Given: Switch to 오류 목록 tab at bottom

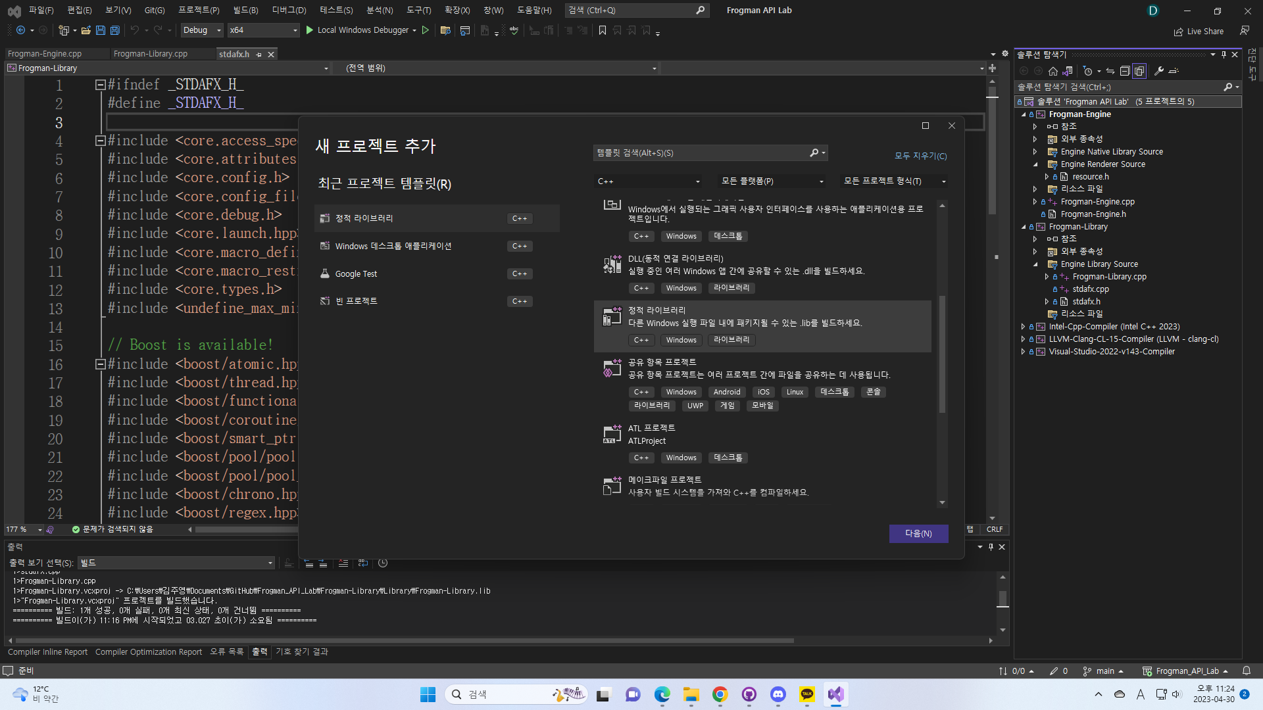Looking at the screenshot, I should click(x=226, y=651).
